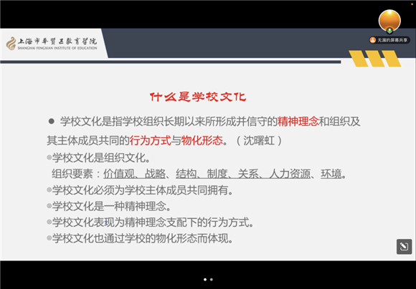Click the underlined word 战略
The image size is (416, 289).
coord(155,174)
